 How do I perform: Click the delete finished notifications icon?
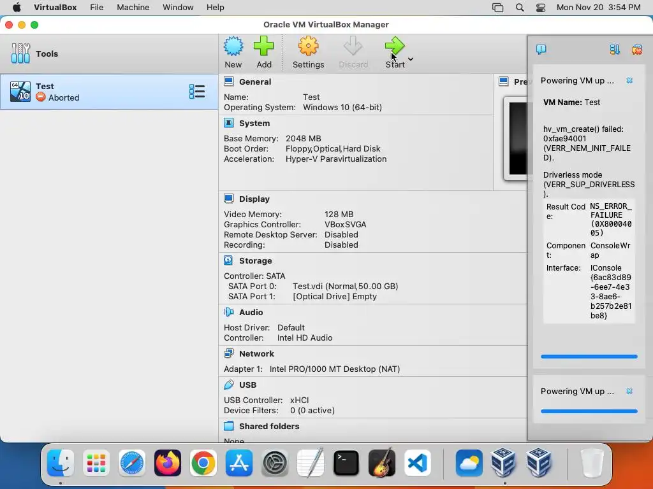pos(636,50)
